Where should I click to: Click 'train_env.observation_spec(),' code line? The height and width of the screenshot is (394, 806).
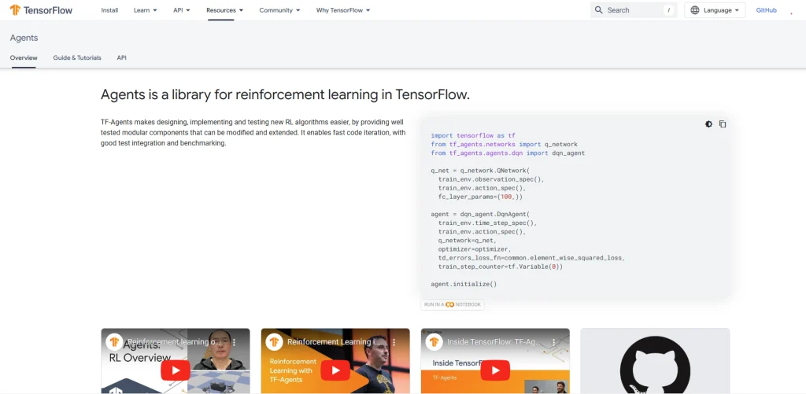(x=491, y=179)
